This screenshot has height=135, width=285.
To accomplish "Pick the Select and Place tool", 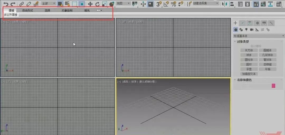I will 112,4.
